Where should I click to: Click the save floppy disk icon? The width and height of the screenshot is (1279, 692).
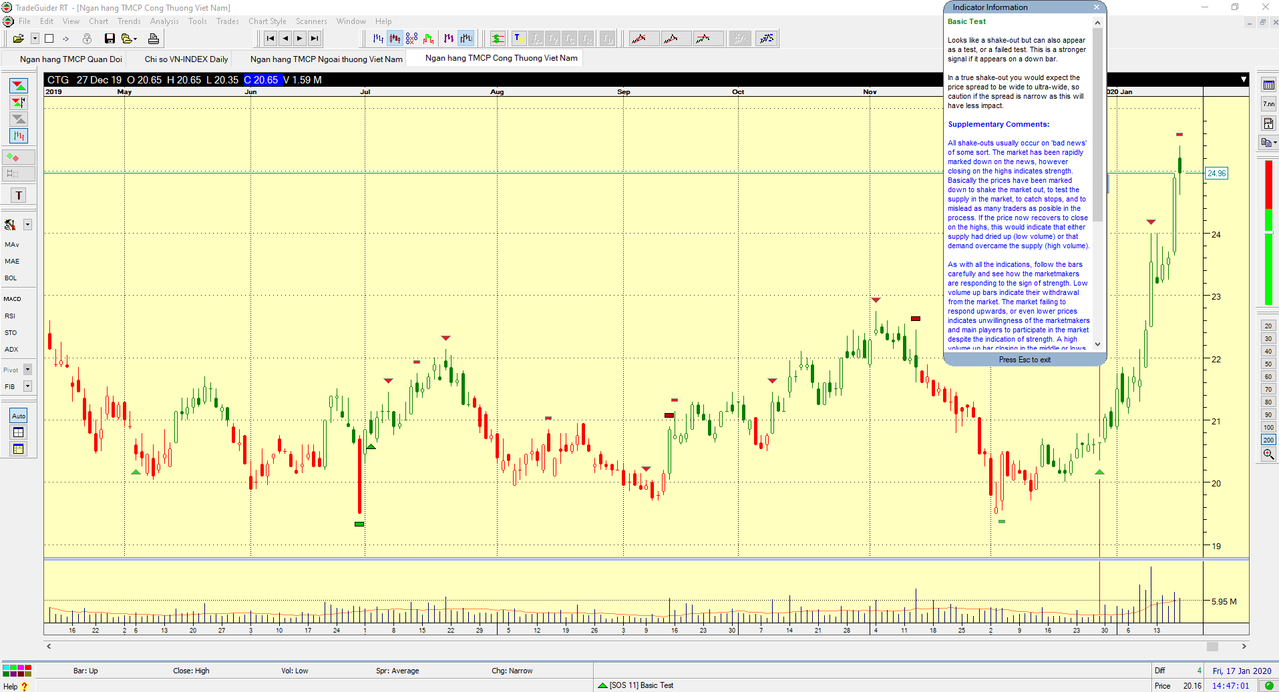click(110, 39)
